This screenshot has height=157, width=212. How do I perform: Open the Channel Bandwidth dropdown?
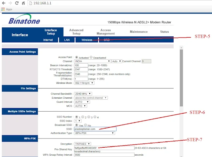(x=83, y=94)
